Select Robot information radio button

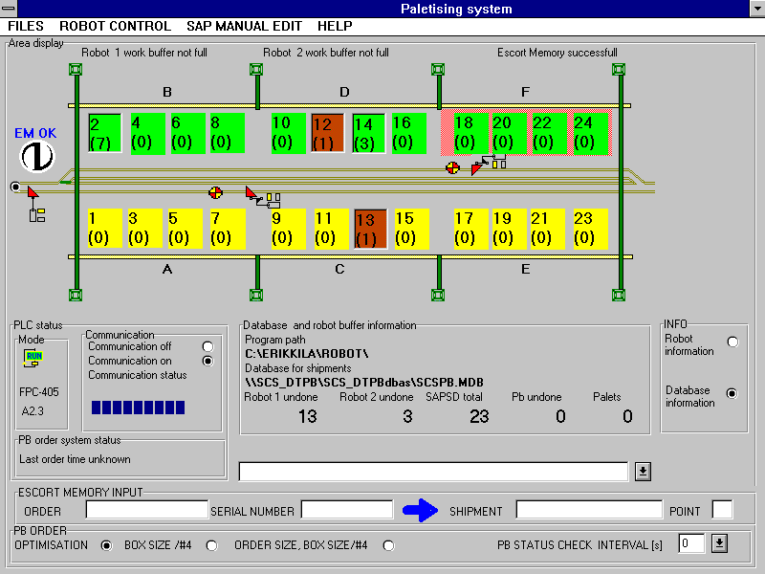click(x=732, y=342)
